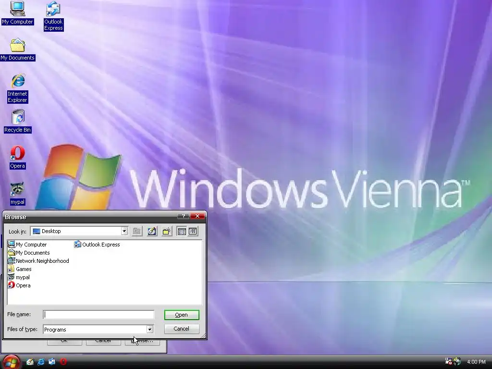The image size is (492, 369).
Task: Click the tray icon beside the clock
Action: [457, 361]
